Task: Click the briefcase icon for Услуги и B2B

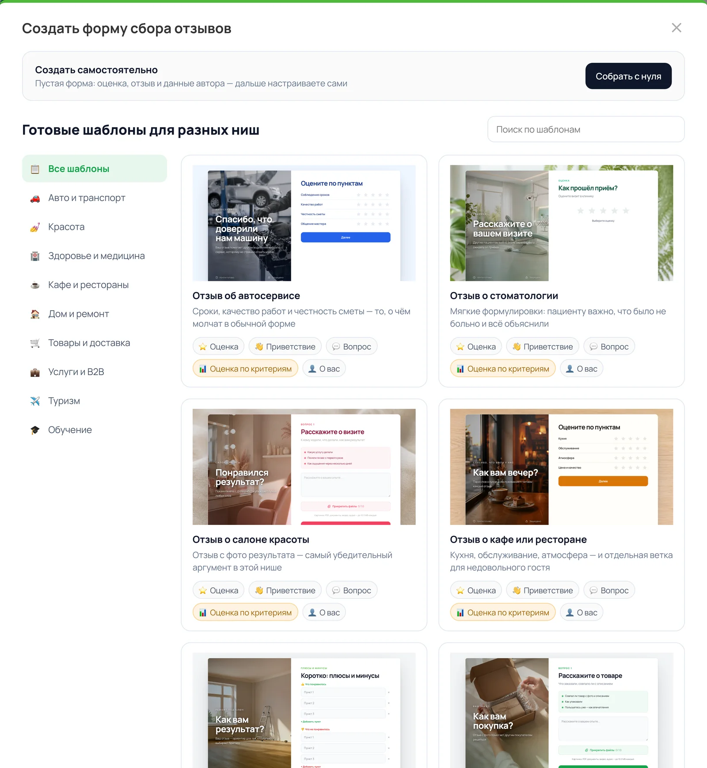Action: click(x=35, y=372)
